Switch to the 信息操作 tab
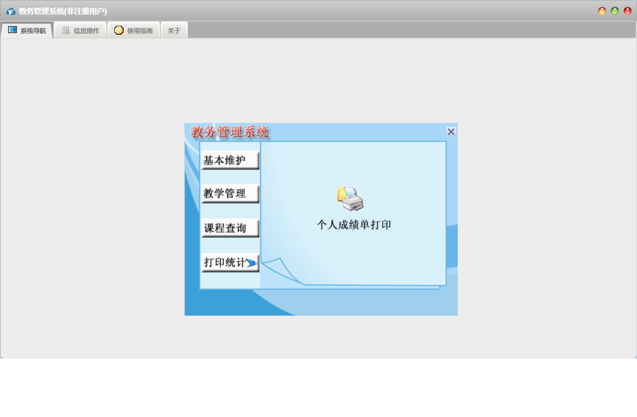 [80, 31]
